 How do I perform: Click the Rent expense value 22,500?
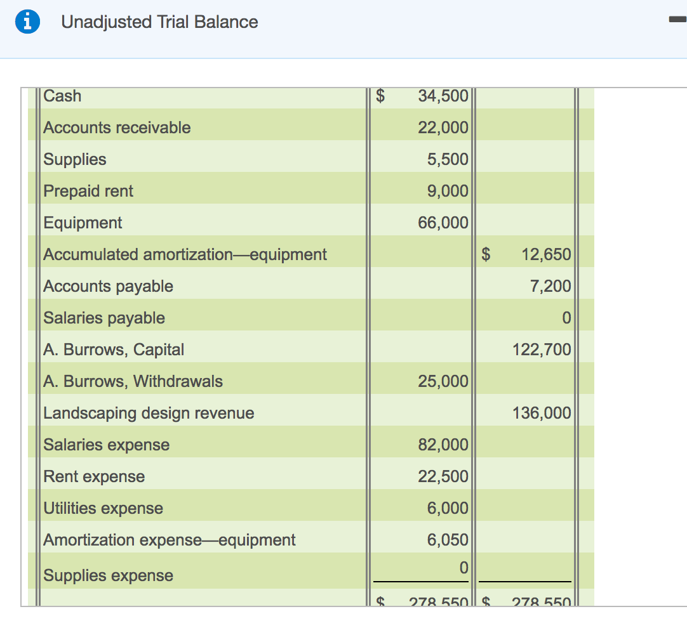(443, 476)
